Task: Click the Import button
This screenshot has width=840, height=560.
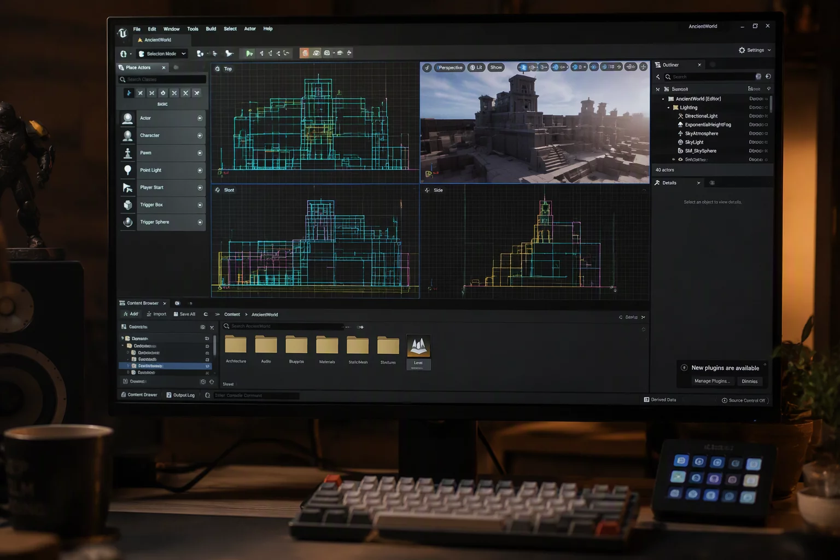Action: coord(156,314)
